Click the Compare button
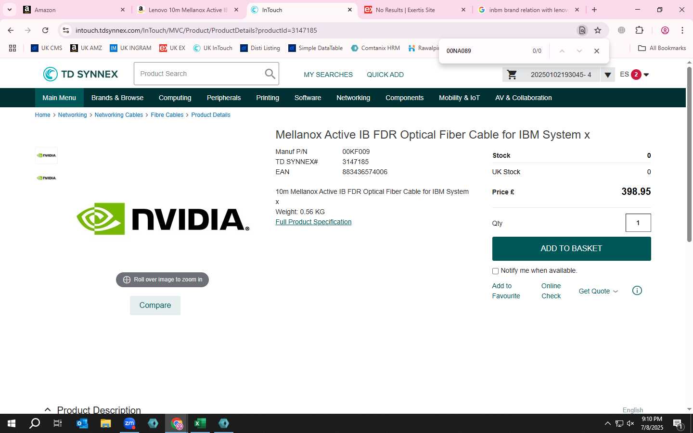Viewport: 693px width, 433px height. click(x=155, y=306)
